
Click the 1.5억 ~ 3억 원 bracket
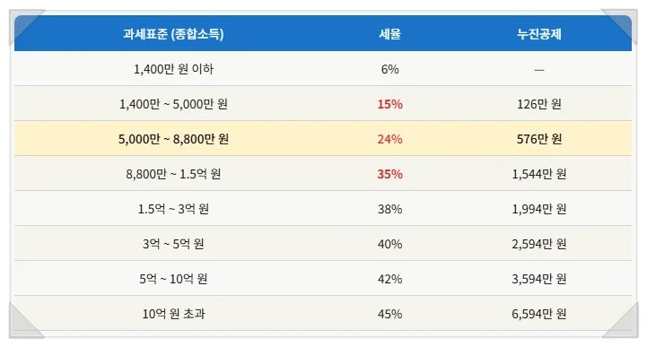click(173, 209)
